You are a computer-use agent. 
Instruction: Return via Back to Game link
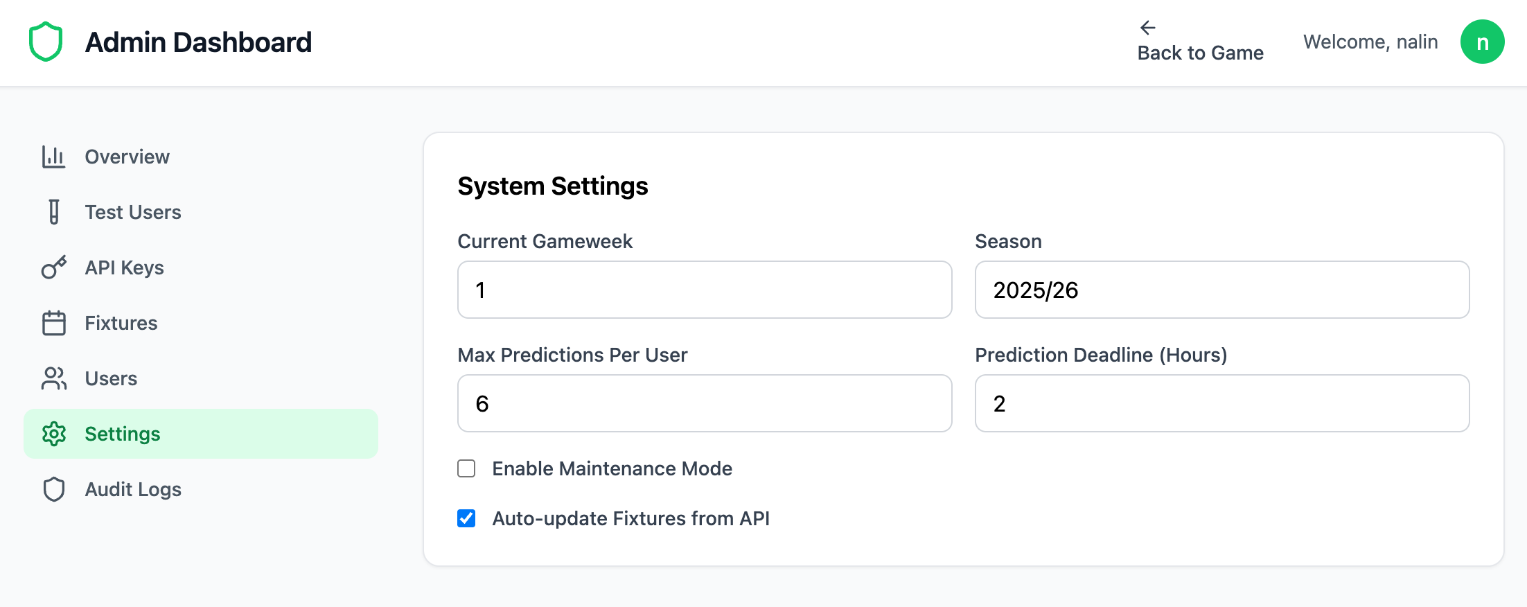click(x=1200, y=53)
